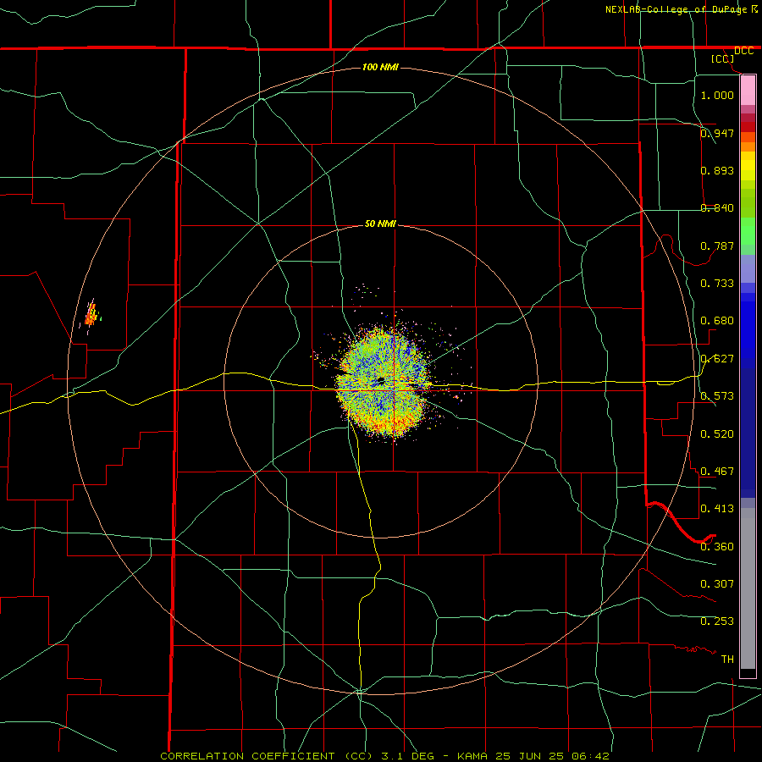The image size is (762, 762).
Task: Click the 0.840 scale value
Action: click(717, 207)
